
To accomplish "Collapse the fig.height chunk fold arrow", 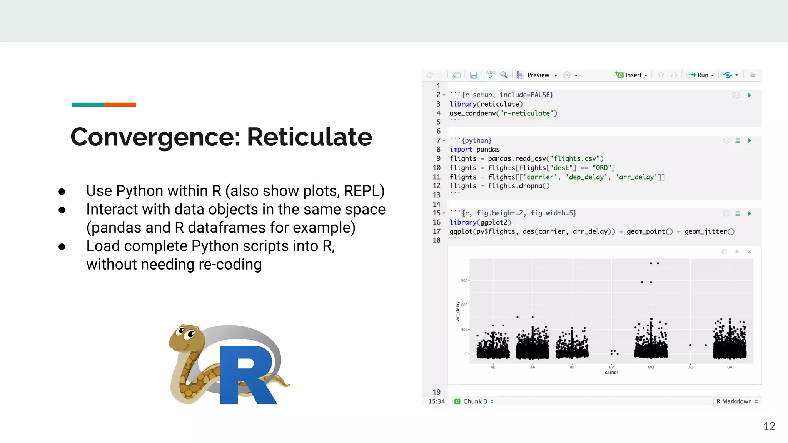I will click(444, 213).
